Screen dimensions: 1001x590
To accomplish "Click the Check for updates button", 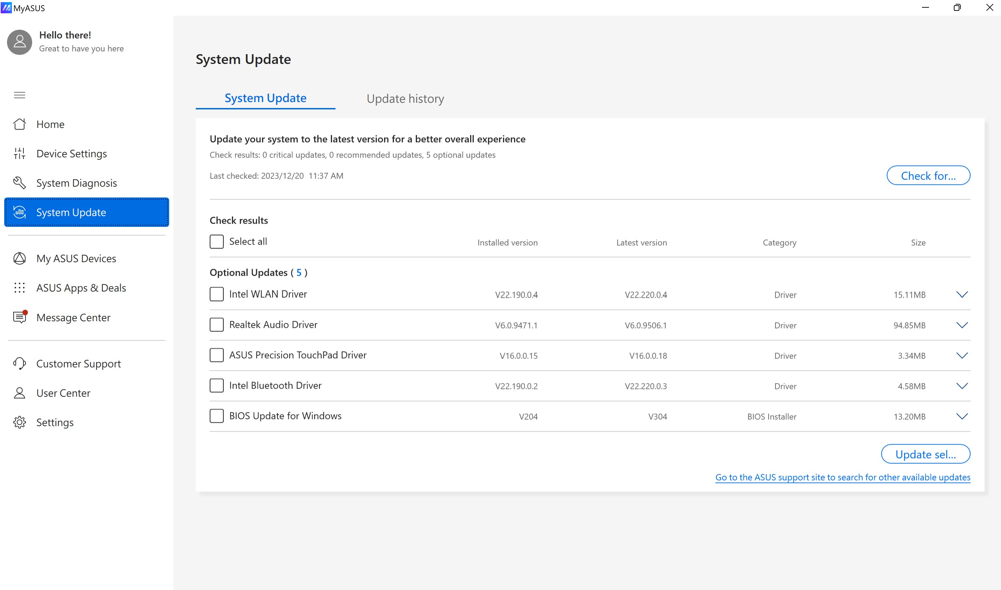I will point(928,175).
